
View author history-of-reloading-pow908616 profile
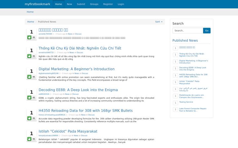pyautogui.click(x=52, y=115)
